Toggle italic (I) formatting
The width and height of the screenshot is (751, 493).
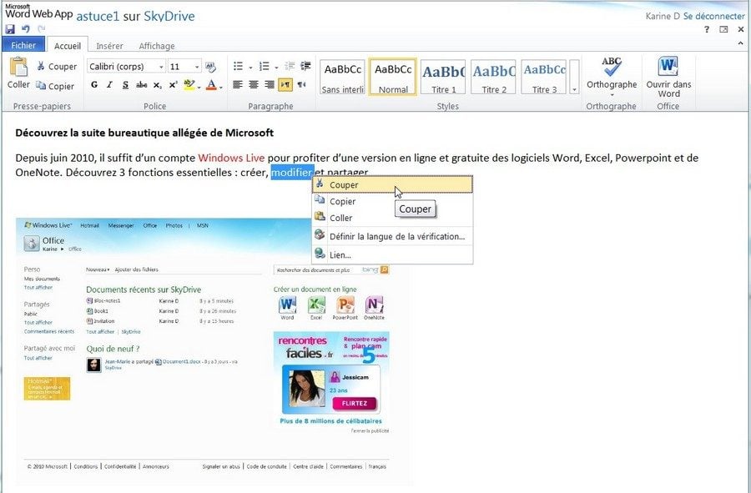(109, 85)
